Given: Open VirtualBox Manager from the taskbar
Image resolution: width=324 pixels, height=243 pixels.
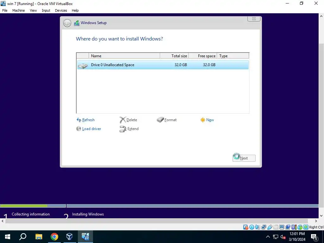Looking at the screenshot, I should [x=69, y=237].
